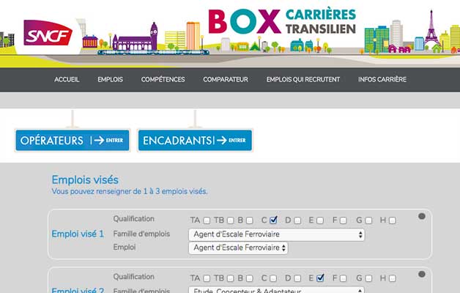Click the Qualification label in Emploi visé 1
The height and width of the screenshot is (293, 460).
click(x=134, y=219)
